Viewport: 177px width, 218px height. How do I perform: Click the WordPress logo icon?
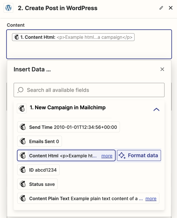tap(8, 8)
